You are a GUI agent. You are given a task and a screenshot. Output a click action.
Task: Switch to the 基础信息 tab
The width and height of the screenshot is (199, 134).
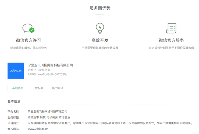click(x=18, y=88)
